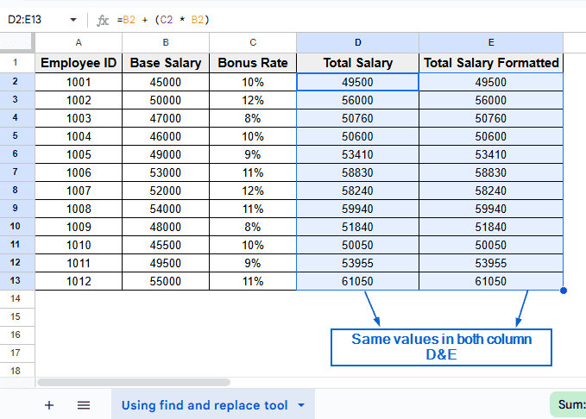Select Bonus Rate cell in row 10
Viewport: 586px width, 419px height.
[253, 227]
